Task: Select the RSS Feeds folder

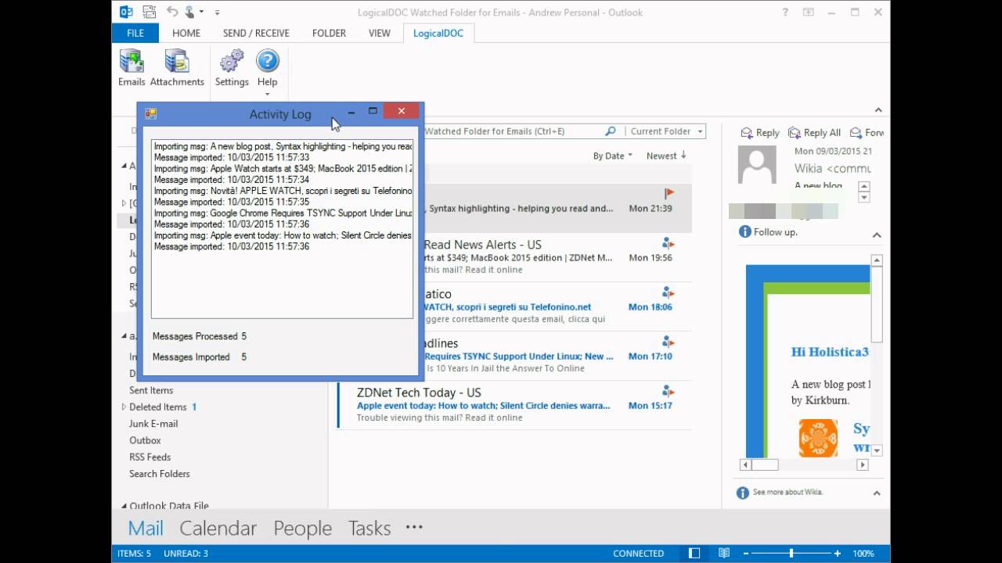Action: tap(150, 457)
